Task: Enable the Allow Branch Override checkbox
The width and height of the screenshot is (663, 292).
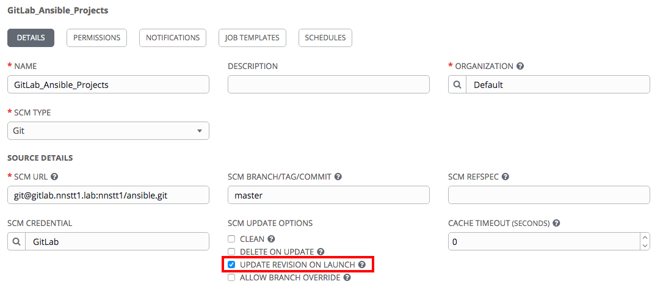Action: (x=231, y=277)
